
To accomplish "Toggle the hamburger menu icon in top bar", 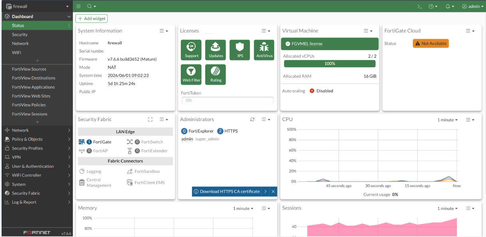I will pos(78,6).
